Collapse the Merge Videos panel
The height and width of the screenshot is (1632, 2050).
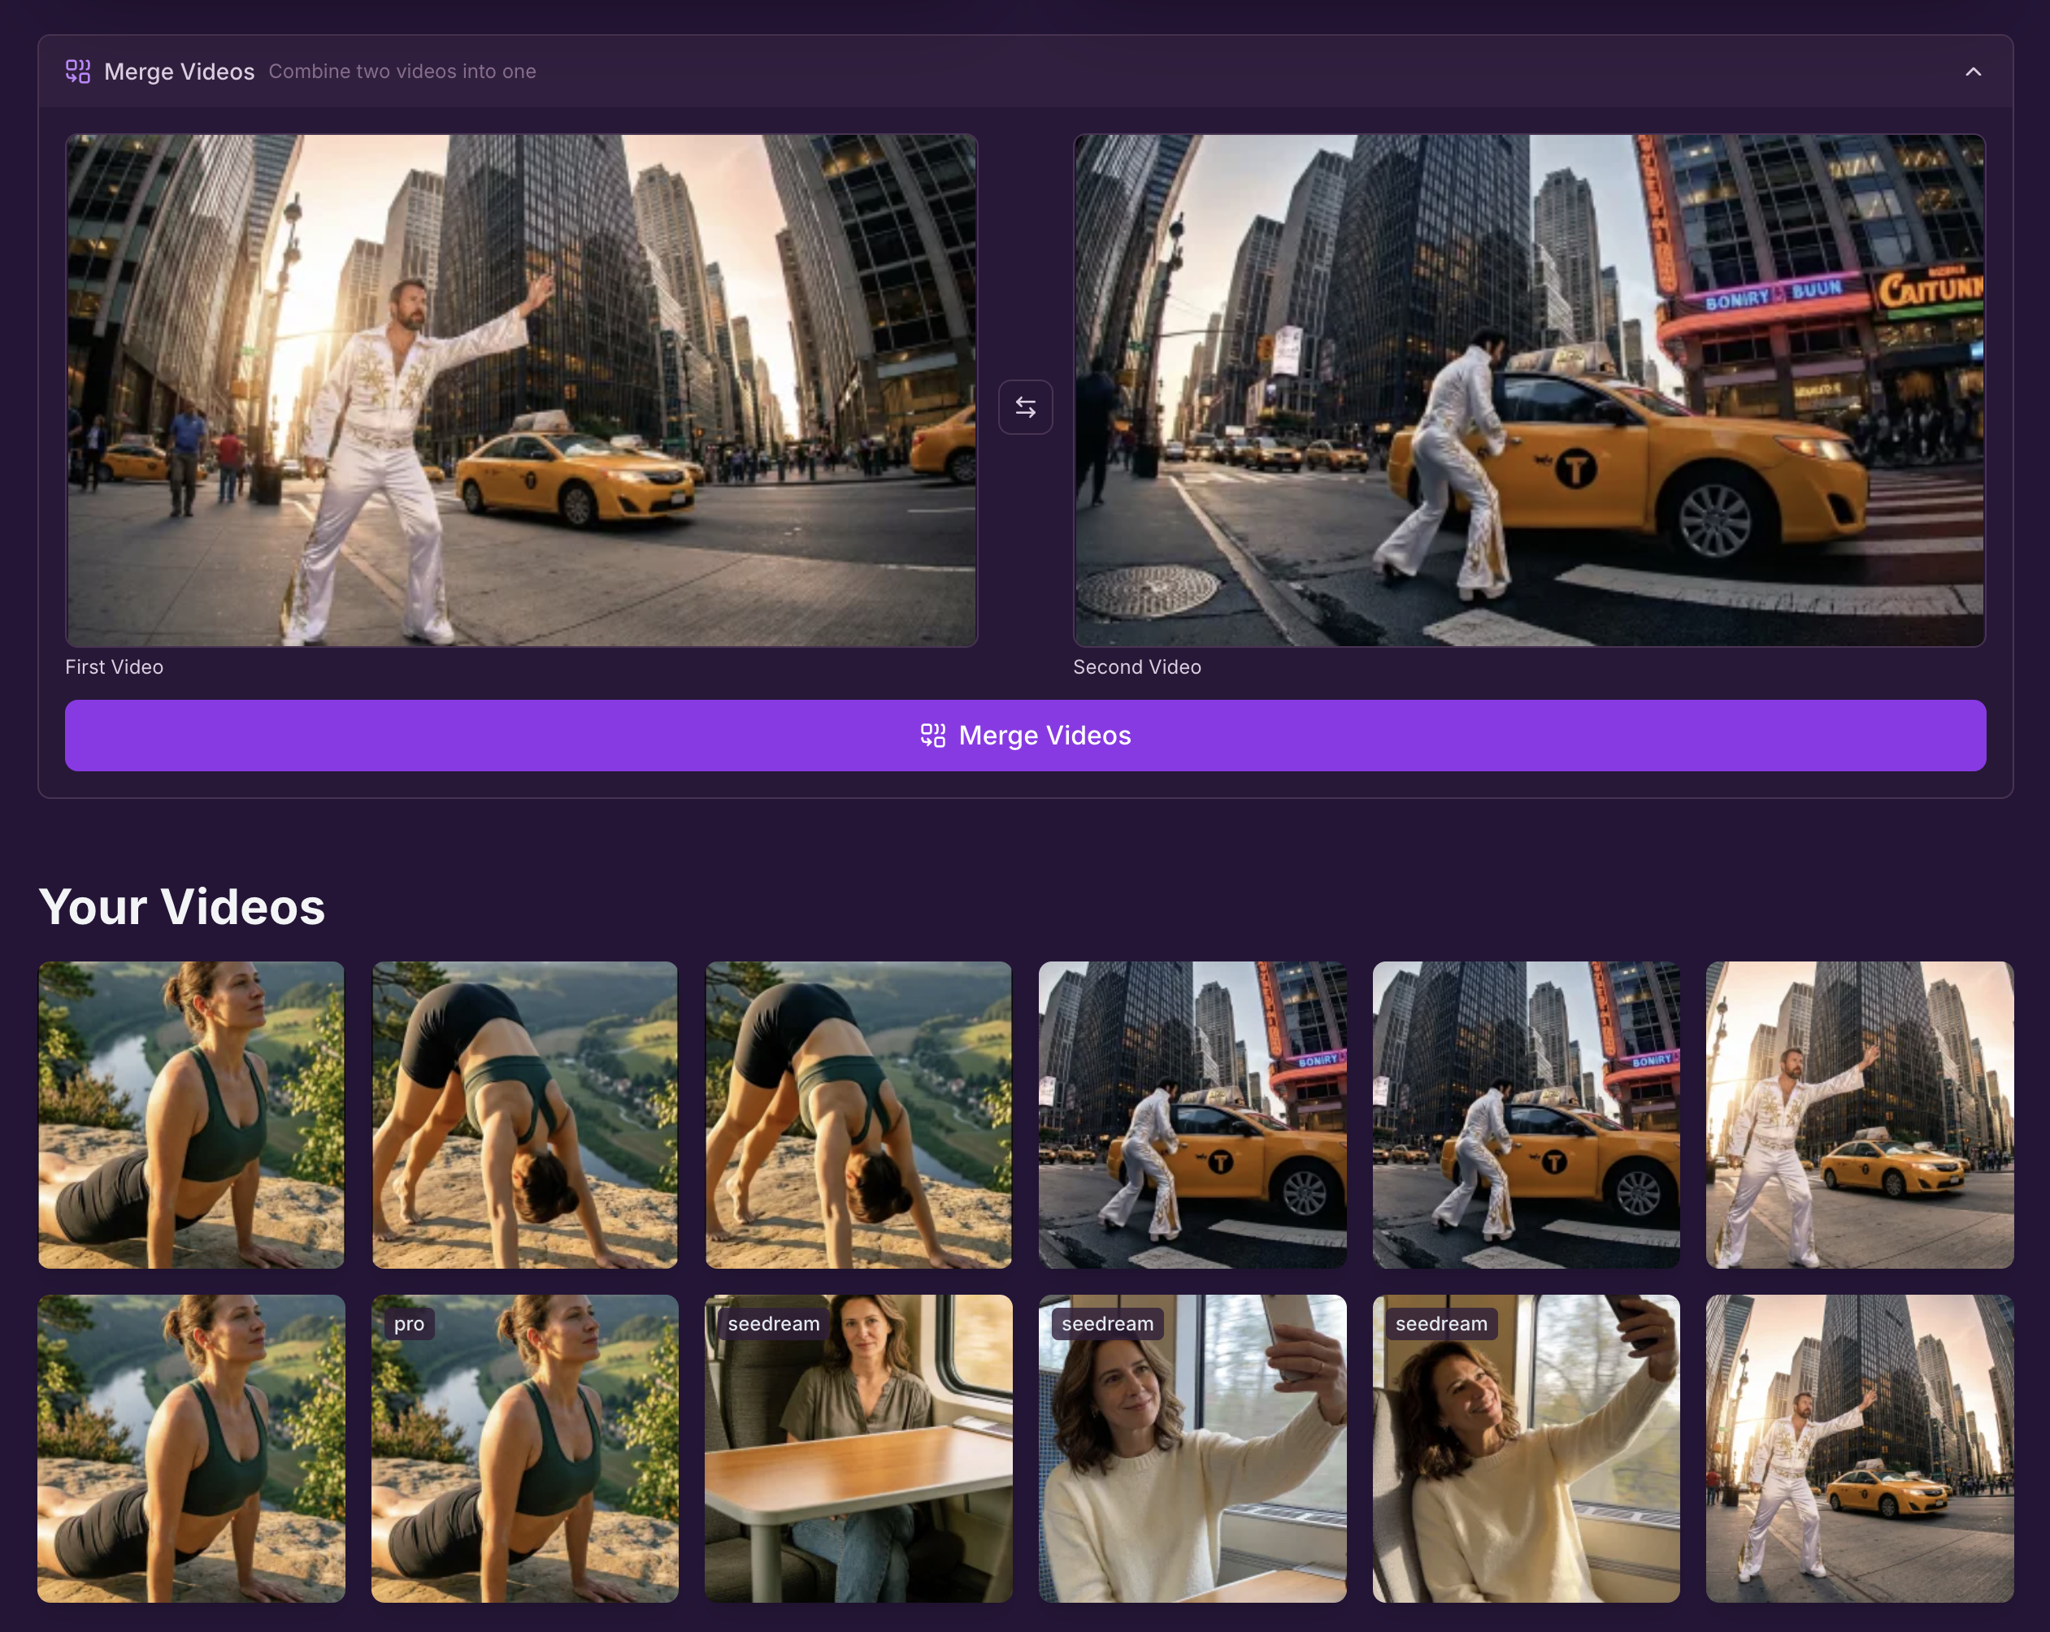(x=1973, y=72)
